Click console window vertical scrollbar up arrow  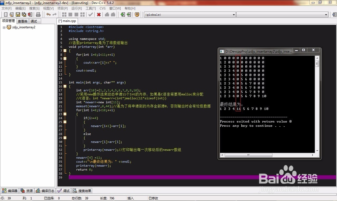317,58
